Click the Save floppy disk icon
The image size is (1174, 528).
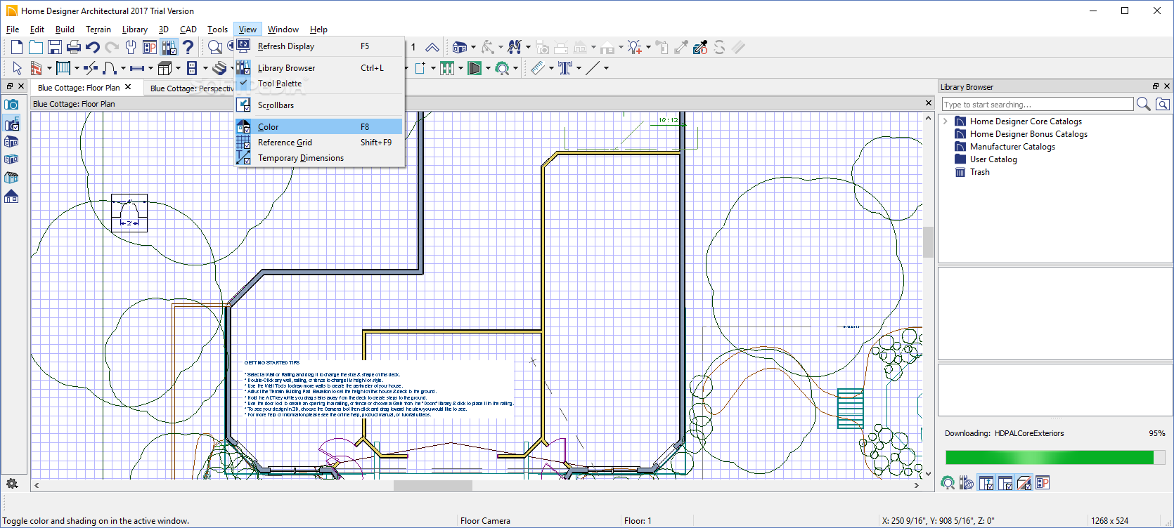point(54,47)
